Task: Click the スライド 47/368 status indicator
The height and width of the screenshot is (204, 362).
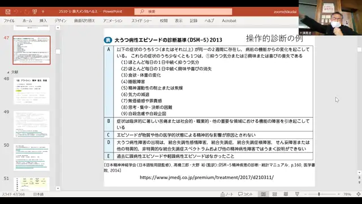Action: tap(14, 194)
